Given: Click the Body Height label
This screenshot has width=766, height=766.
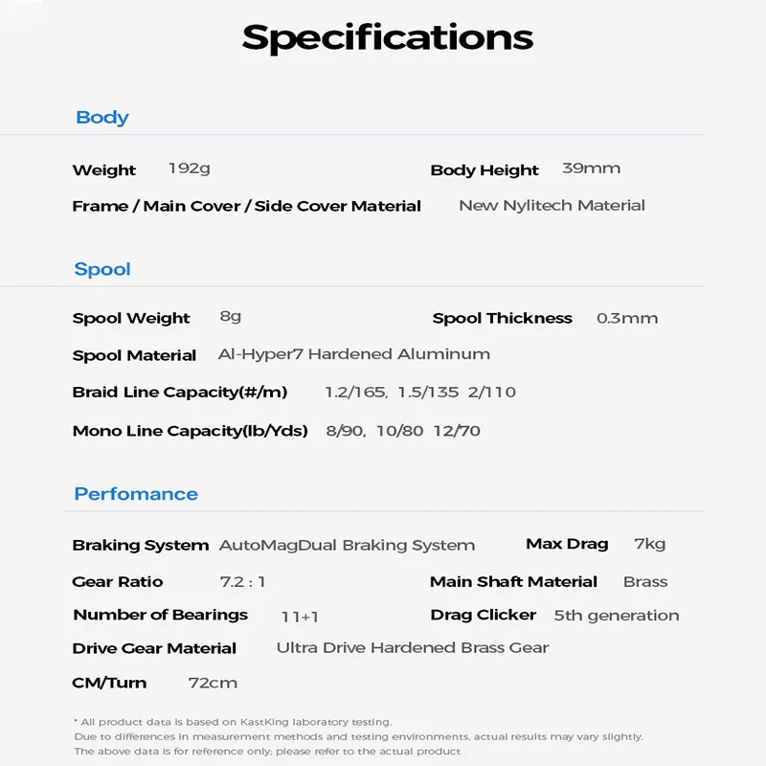Looking at the screenshot, I should coord(484,170).
